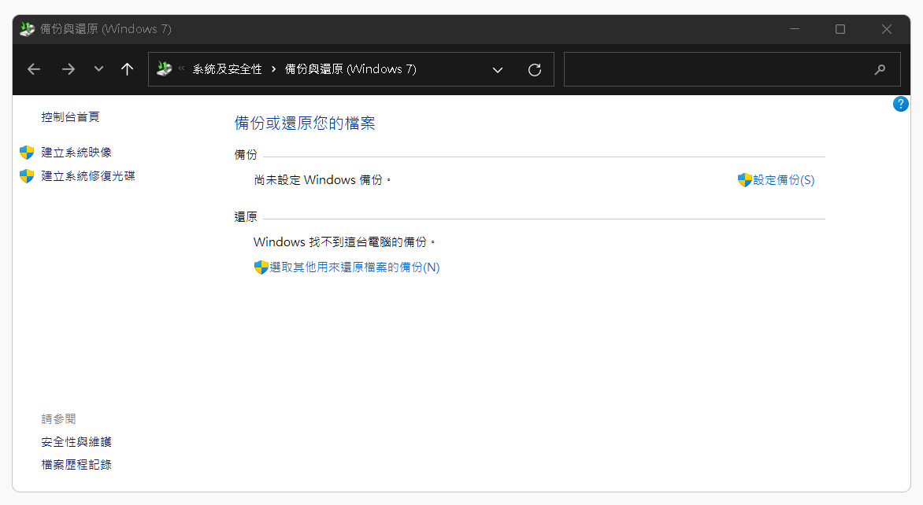Go back with the back arrow
The height and width of the screenshot is (505, 923).
(x=34, y=69)
